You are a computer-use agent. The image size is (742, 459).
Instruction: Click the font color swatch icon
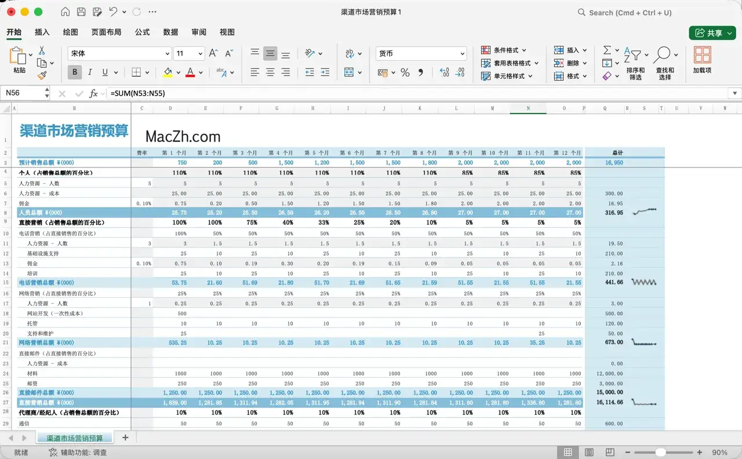190,72
